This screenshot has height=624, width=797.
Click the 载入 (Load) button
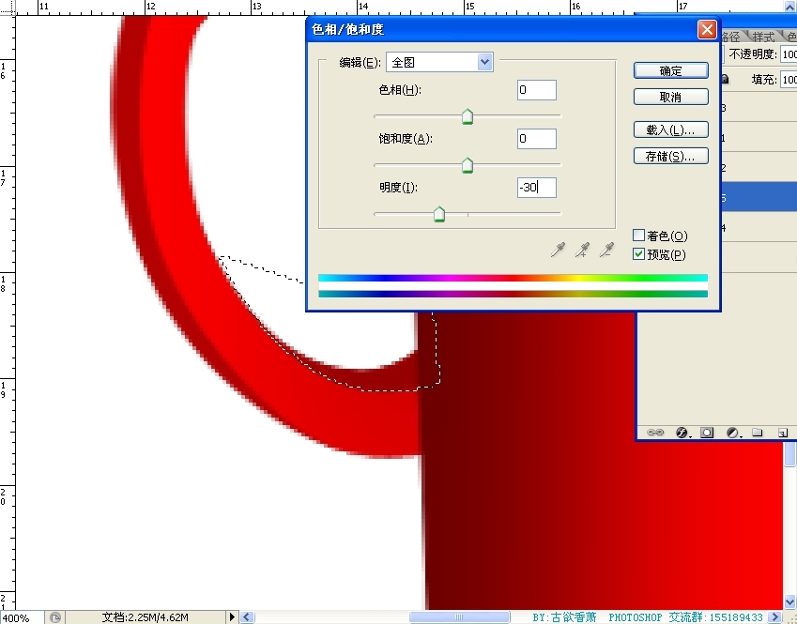point(670,129)
